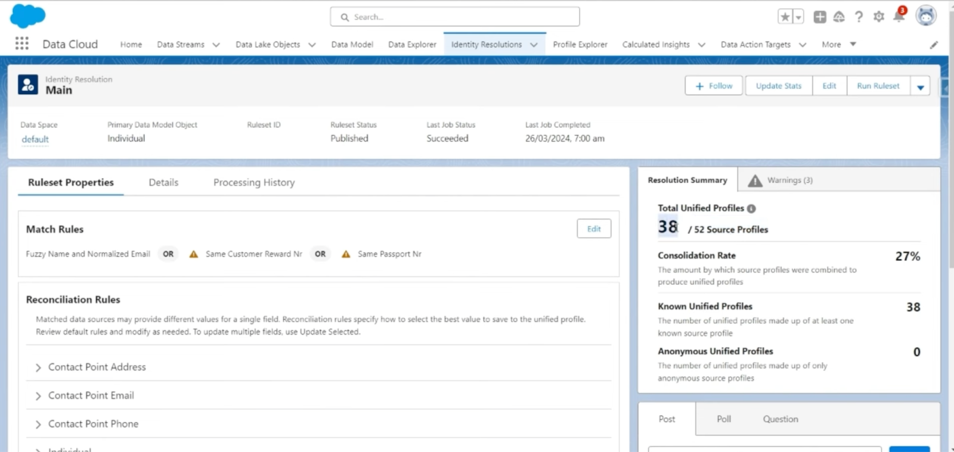Open the Help question mark icon
This screenshot has height=452, width=954.
859,17
